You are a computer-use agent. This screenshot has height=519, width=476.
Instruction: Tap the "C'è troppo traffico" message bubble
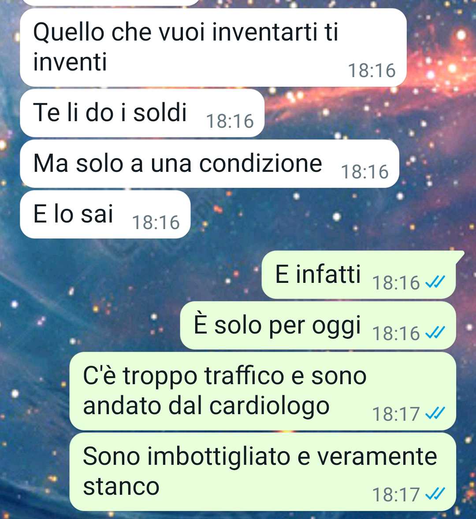coord(263,391)
